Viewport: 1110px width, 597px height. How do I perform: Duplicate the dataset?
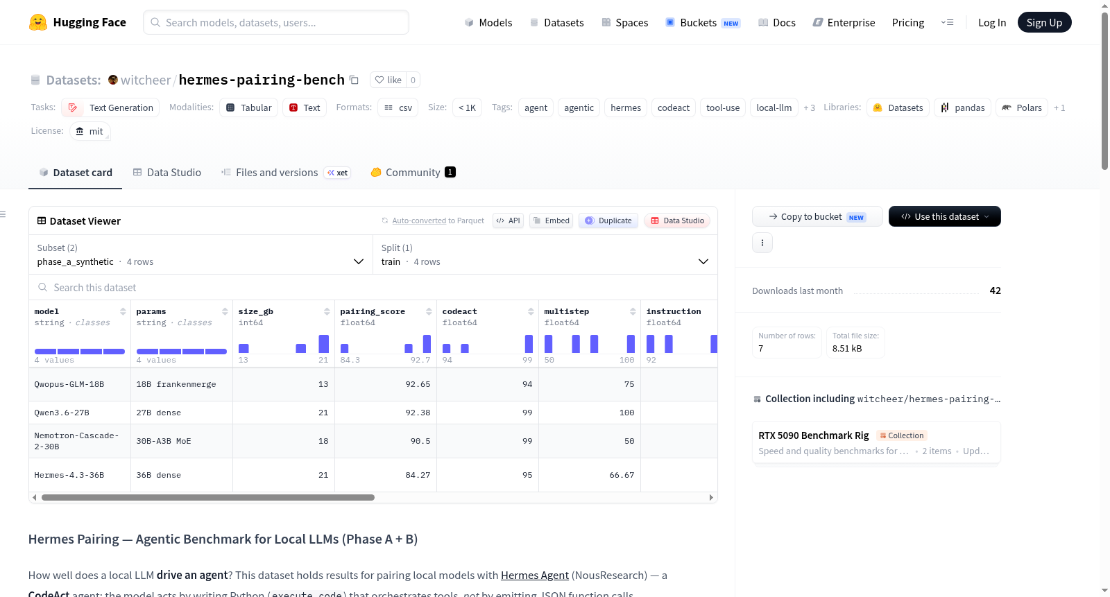(608, 220)
